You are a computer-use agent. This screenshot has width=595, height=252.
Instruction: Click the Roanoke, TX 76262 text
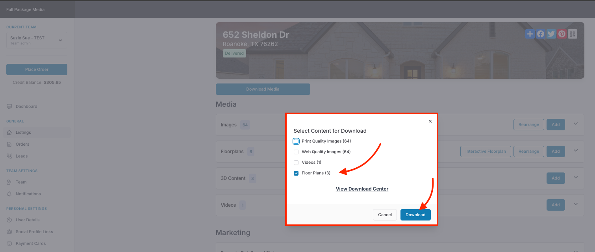pos(250,44)
